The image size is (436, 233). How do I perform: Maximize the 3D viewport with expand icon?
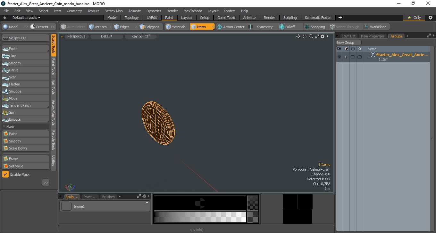(317, 36)
